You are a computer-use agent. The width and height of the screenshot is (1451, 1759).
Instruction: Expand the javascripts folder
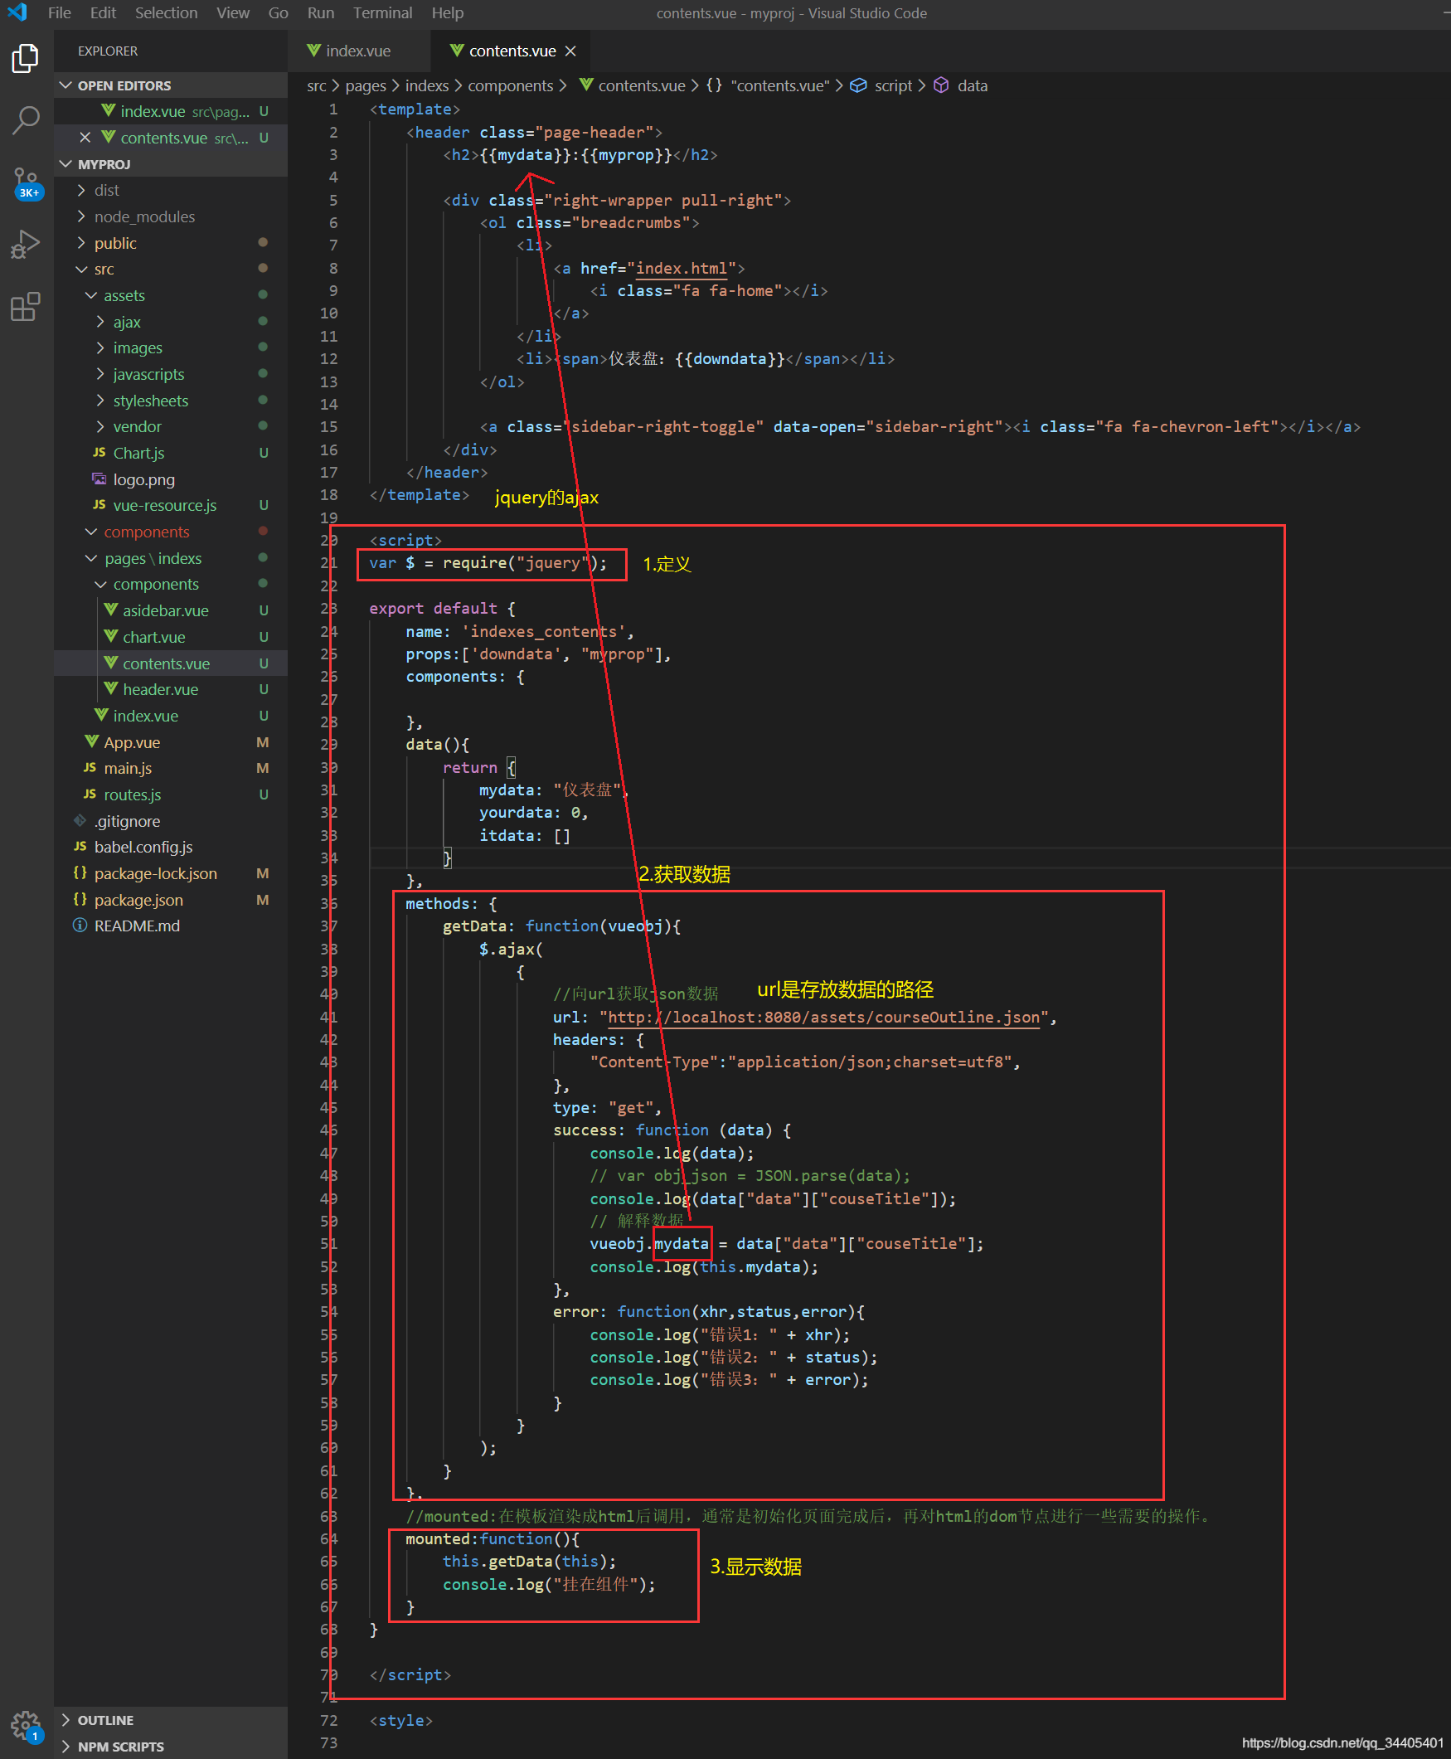pos(100,374)
